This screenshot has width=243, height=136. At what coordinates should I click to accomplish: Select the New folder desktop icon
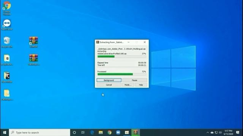tap(7, 77)
